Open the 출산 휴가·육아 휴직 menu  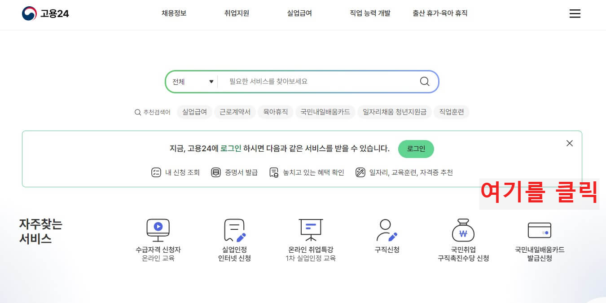pos(440,13)
